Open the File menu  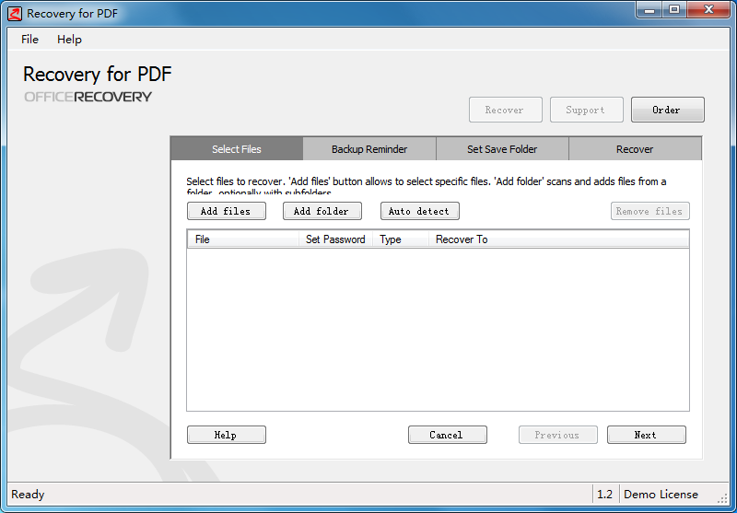pos(29,40)
